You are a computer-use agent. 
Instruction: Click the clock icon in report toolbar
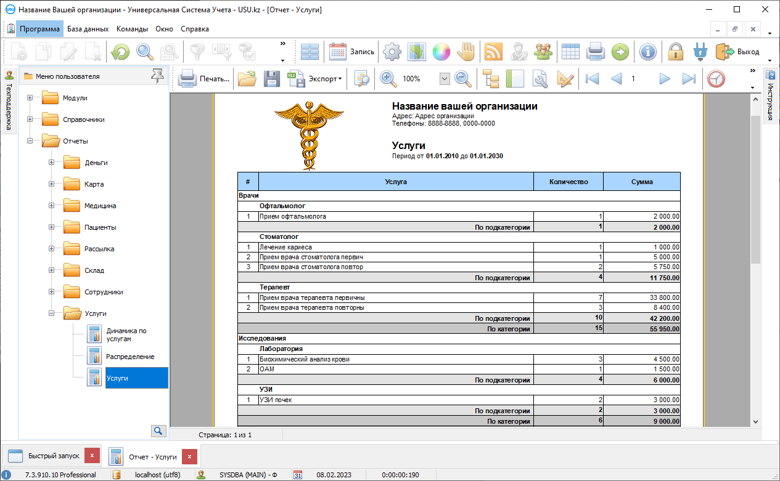716,79
